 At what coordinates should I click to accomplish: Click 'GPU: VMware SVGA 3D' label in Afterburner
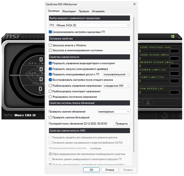pyautogui.click(x=20, y=115)
